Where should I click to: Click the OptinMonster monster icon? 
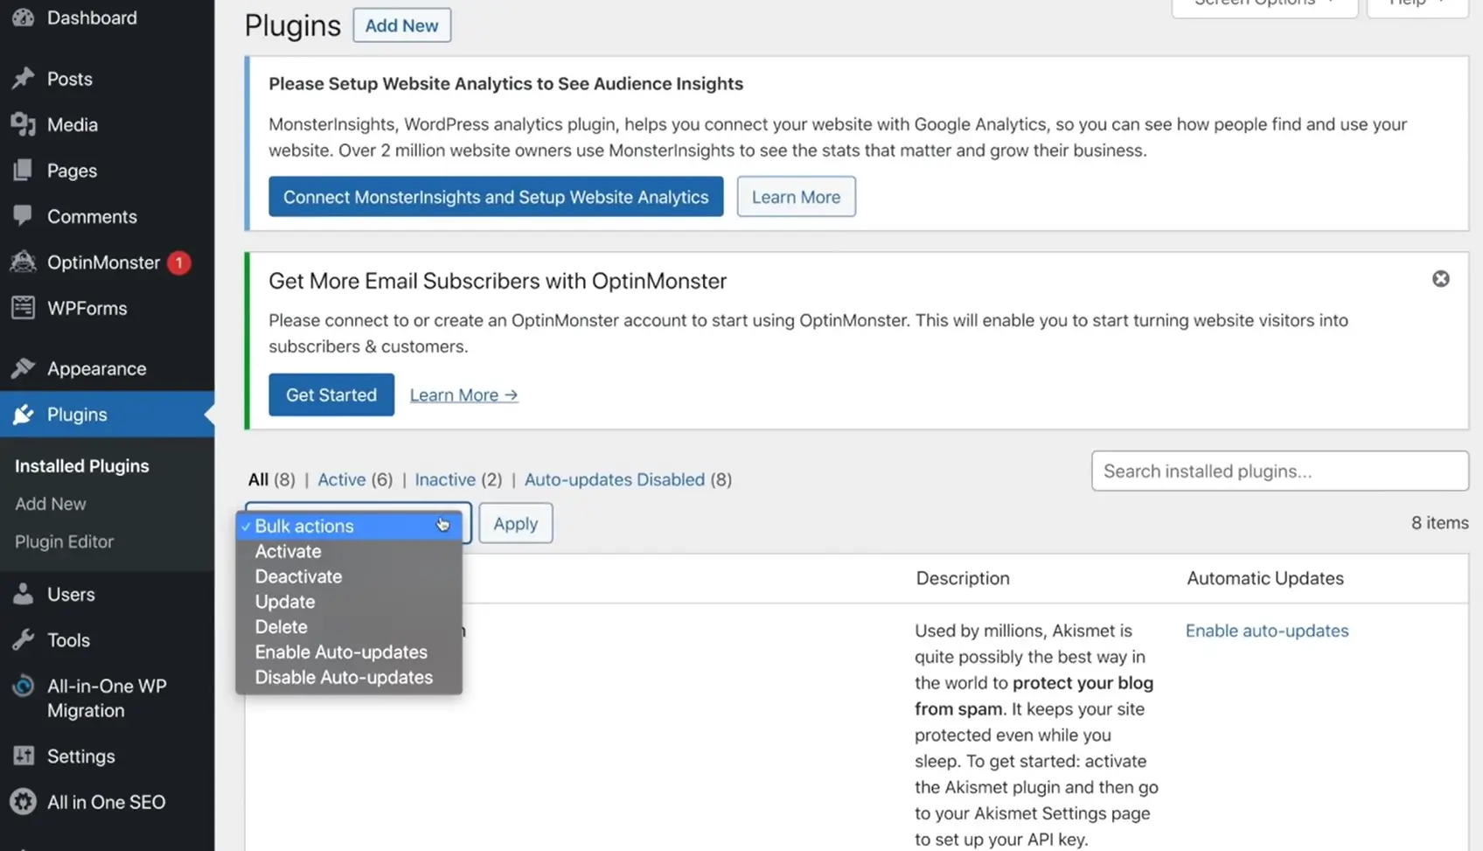pyautogui.click(x=24, y=262)
